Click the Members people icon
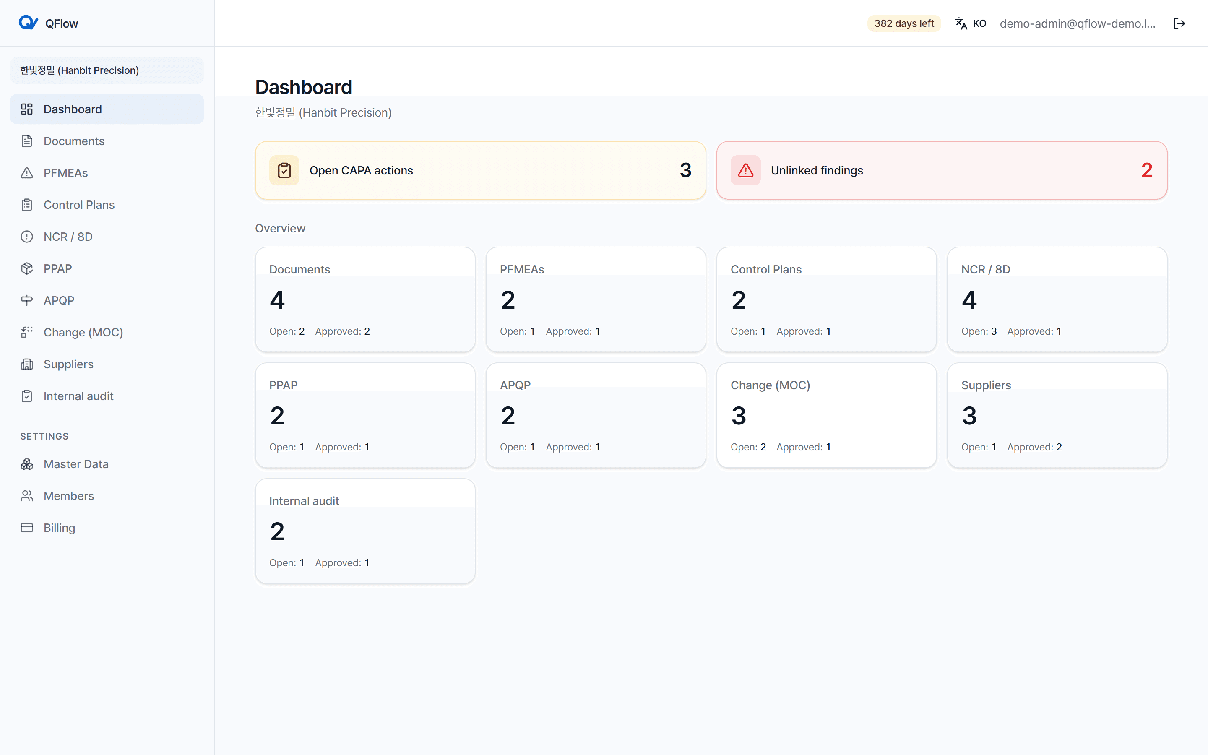 (x=27, y=496)
